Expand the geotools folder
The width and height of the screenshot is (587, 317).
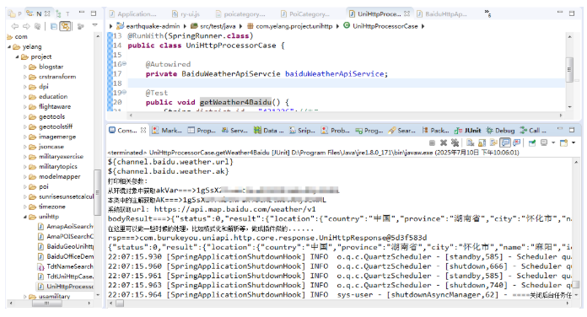pyautogui.click(x=25, y=117)
